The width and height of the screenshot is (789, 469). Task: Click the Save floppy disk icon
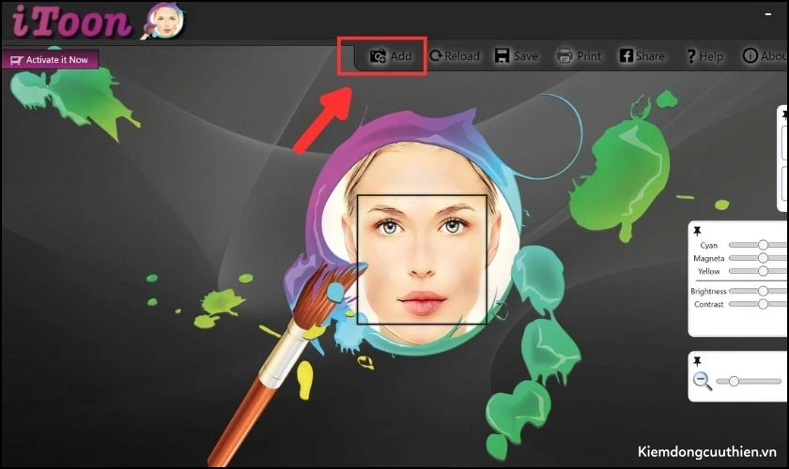[x=502, y=55]
